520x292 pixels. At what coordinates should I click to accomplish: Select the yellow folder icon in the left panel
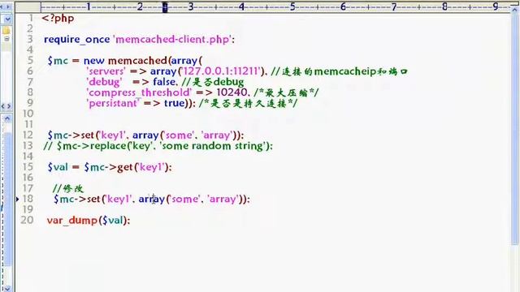[x=6, y=31]
